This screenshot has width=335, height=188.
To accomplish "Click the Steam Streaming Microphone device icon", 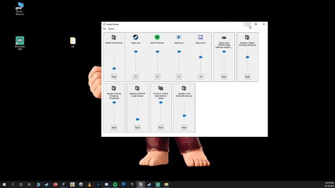I will pyautogui.click(x=114, y=88).
